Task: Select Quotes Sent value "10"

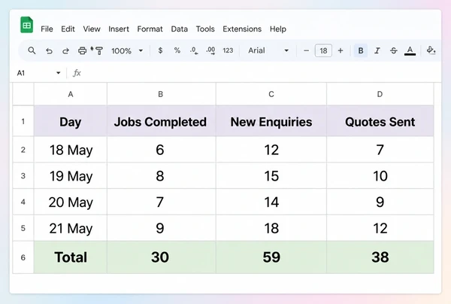Action: 380,176
